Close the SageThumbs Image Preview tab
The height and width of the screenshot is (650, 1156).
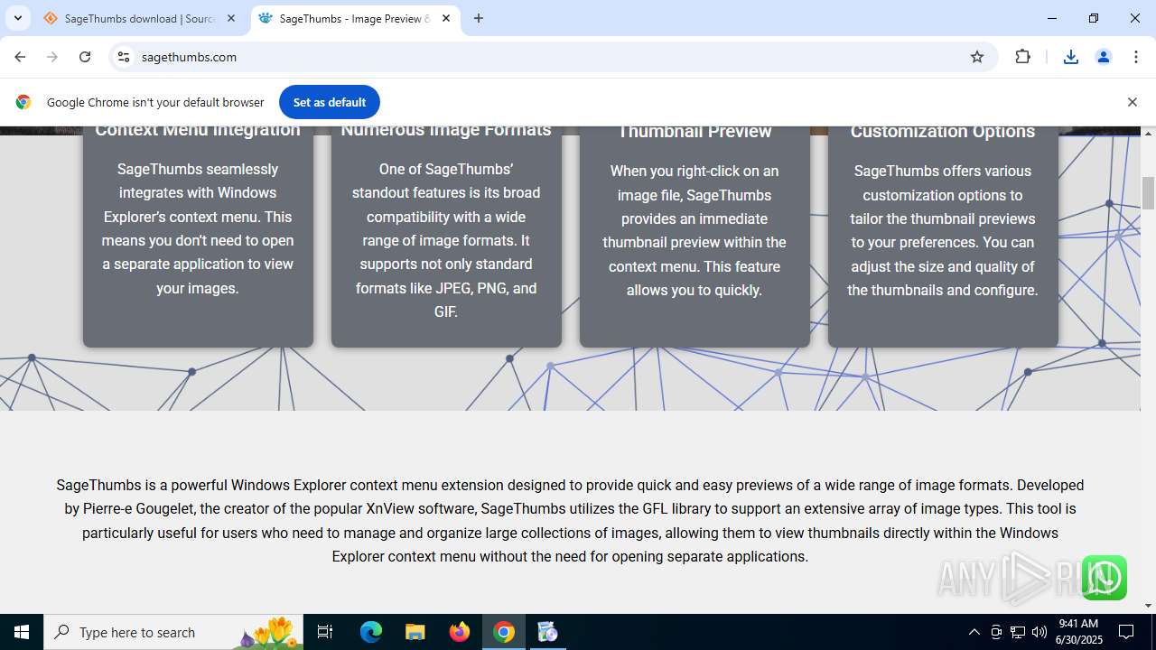point(446,18)
